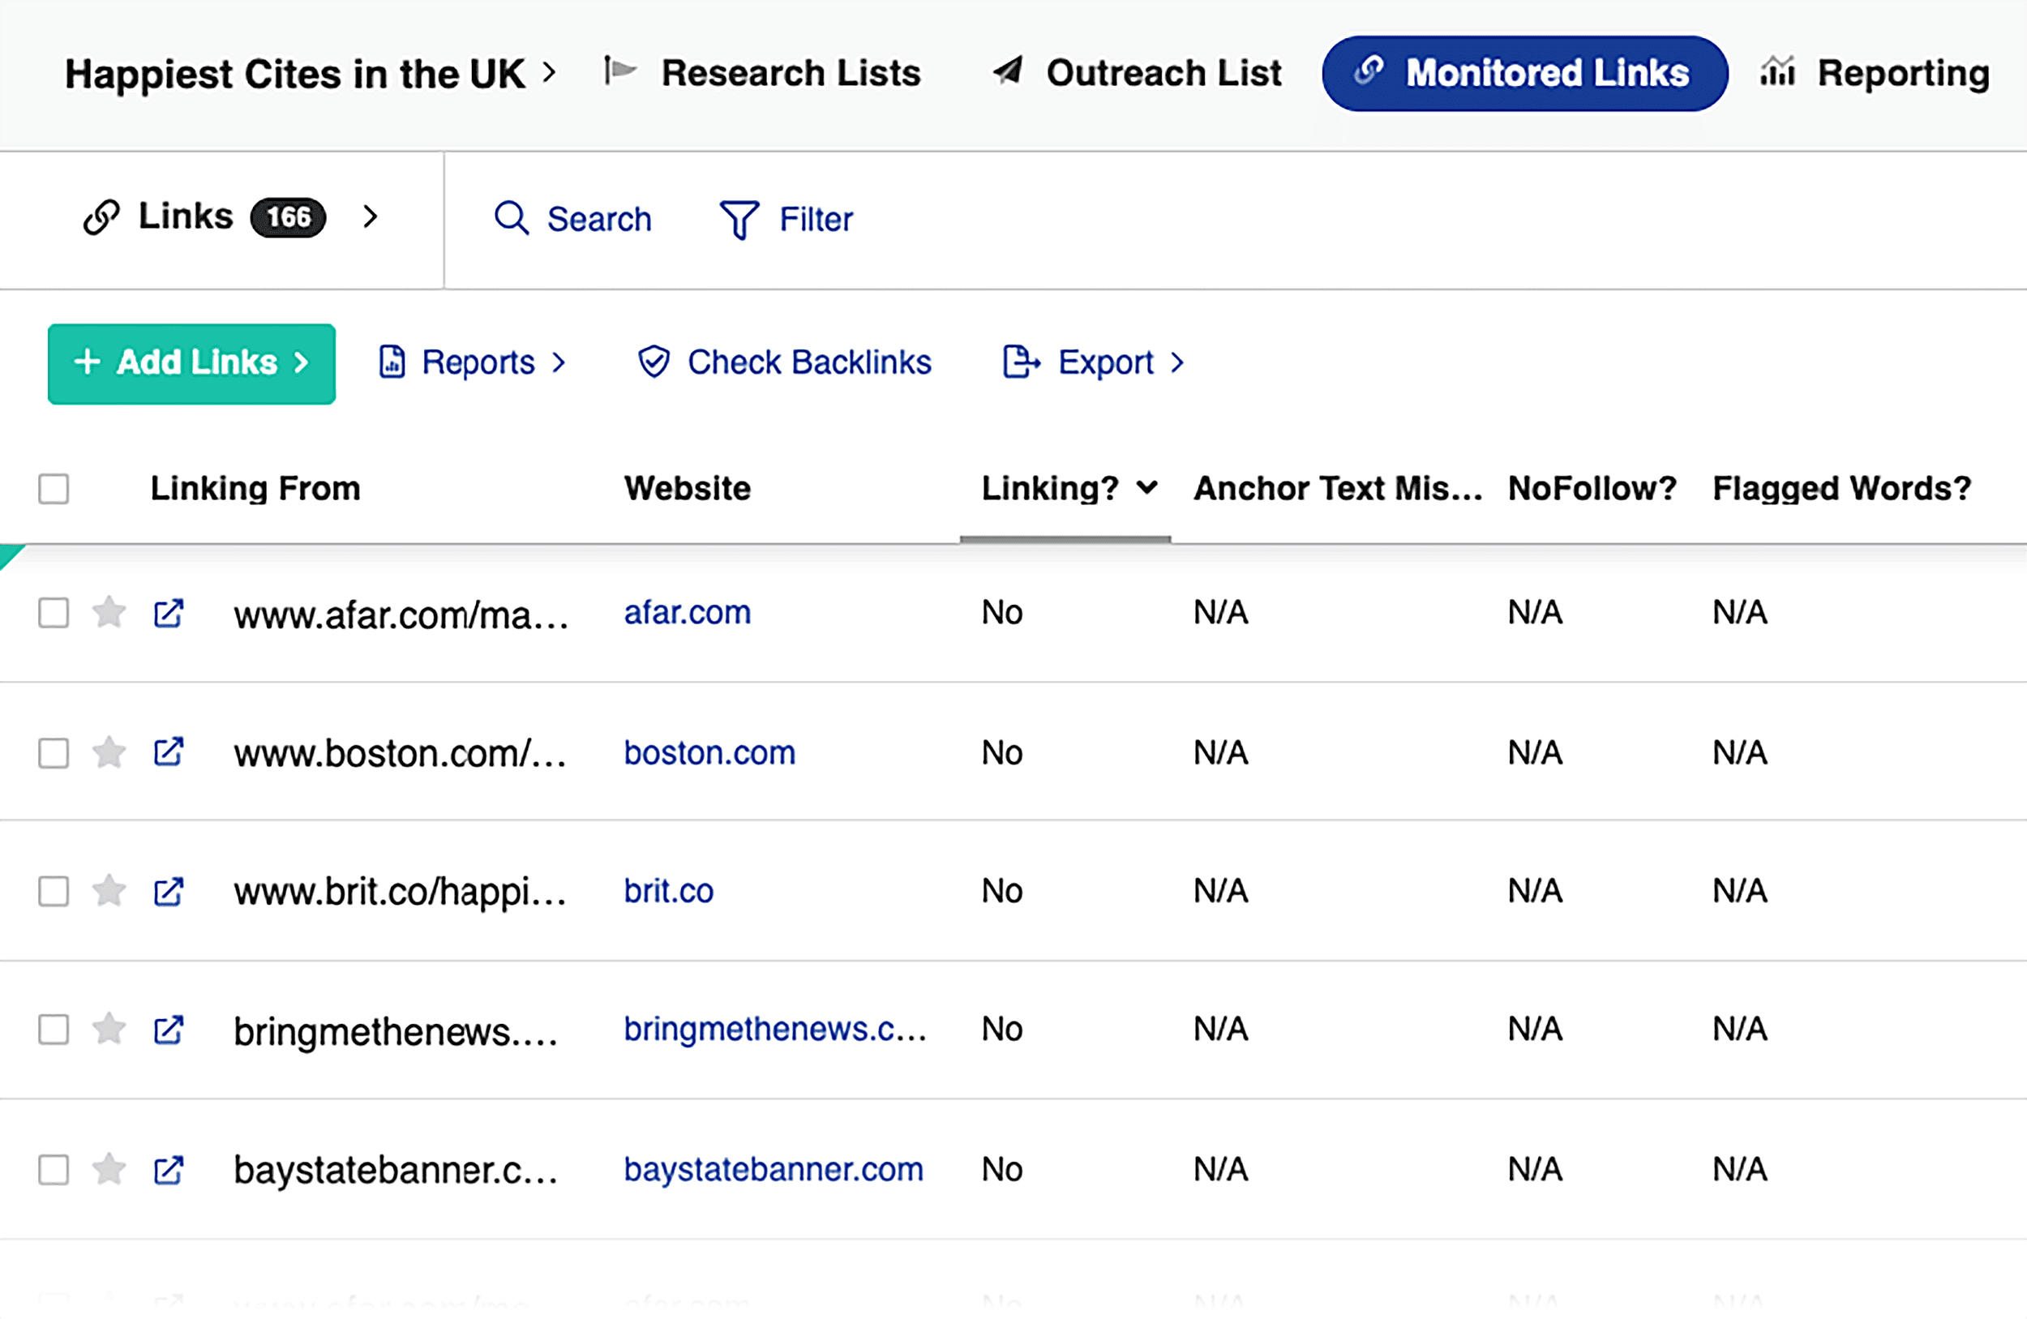Open the boston.com website link
The width and height of the screenshot is (2027, 1319).
pyautogui.click(x=709, y=753)
